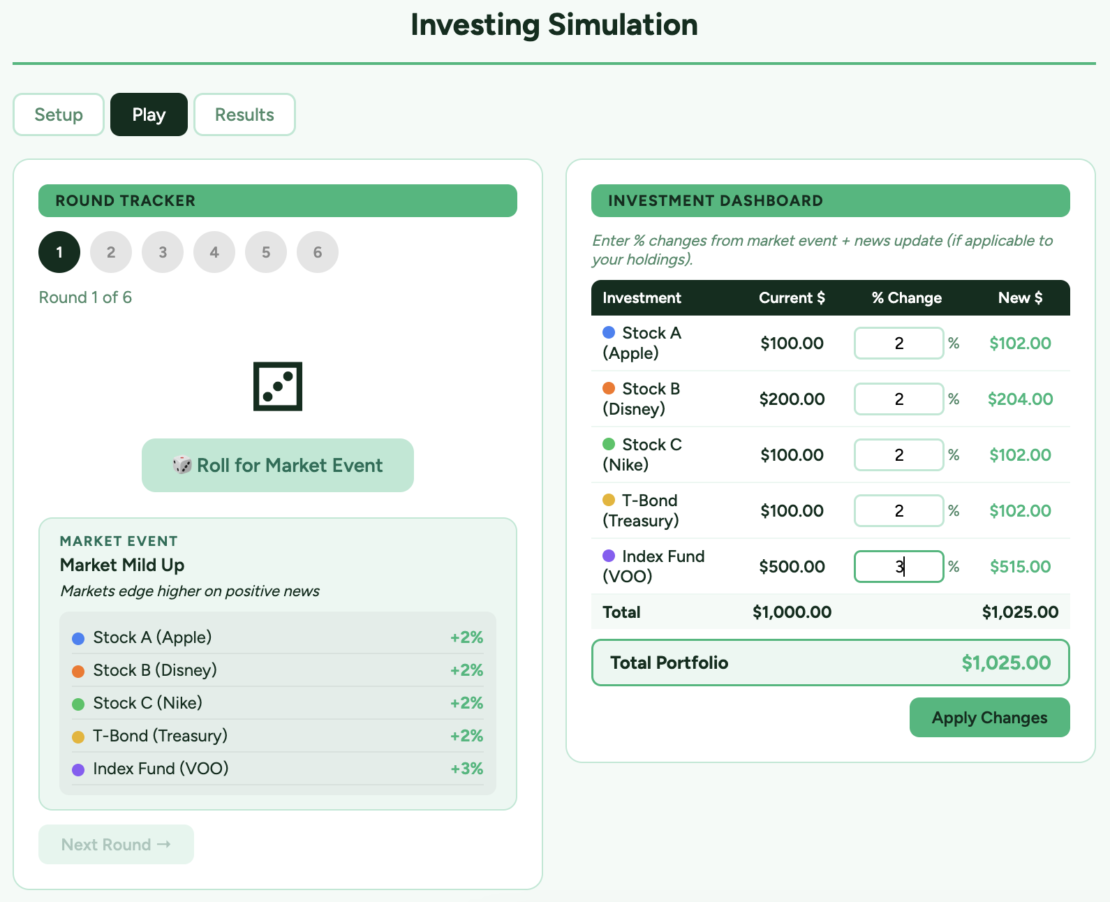Click the $200.00 current value
Image resolution: width=1110 pixels, height=902 pixels.
[x=792, y=399]
